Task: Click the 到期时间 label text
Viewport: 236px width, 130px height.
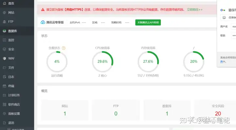Action: pos(116,23)
